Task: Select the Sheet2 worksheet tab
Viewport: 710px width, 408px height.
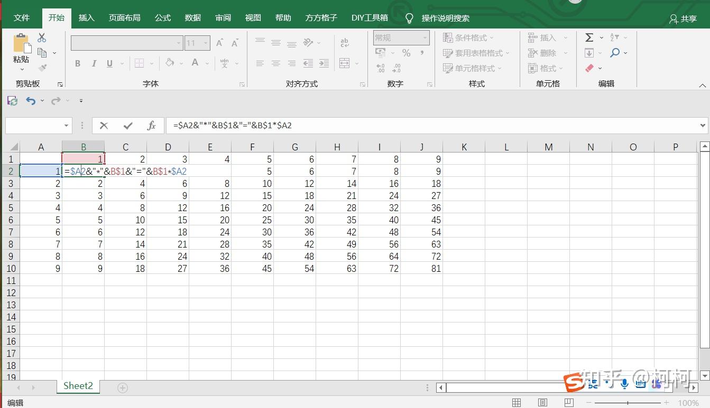Action: 78,386
